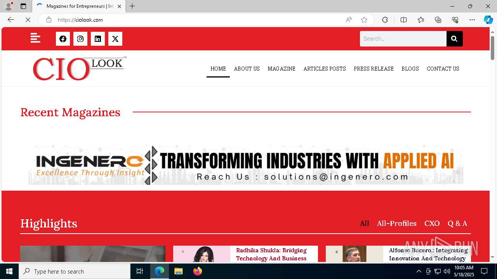Open the volume speaker tray icon
Viewport: 497px width, 279px height.
point(447,271)
